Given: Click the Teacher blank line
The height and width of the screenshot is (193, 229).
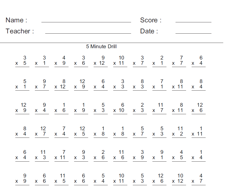Looking at the screenshot, I should click(88, 33).
